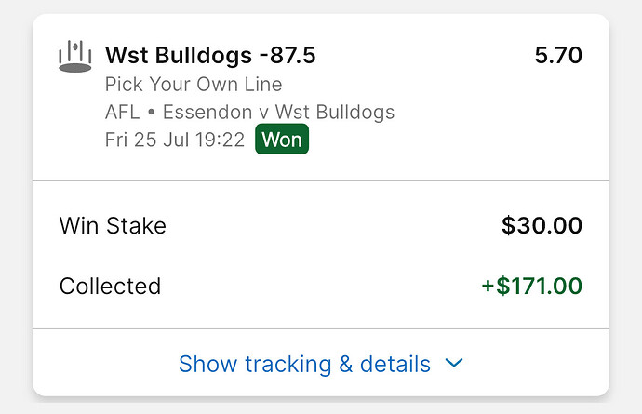Image resolution: width=642 pixels, height=414 pixels.
Task: Click the word Essendon in the match line
Action: point(207,113)
